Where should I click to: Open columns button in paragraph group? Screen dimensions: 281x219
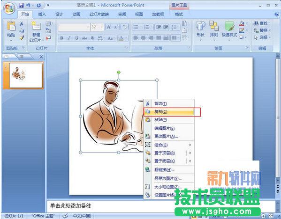pyautogui.click(x=175, y=38)
